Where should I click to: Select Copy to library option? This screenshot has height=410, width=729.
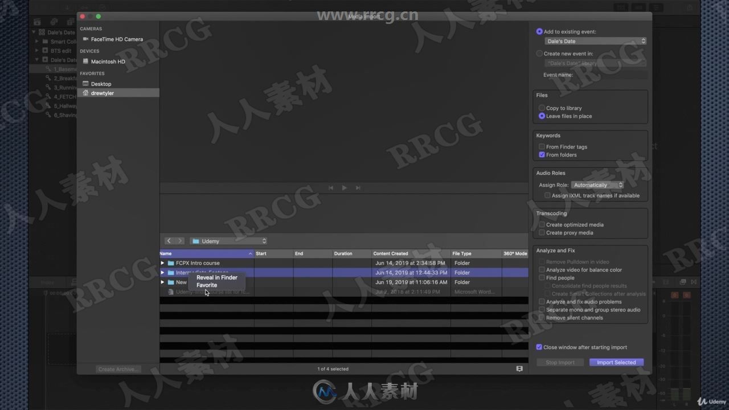[x=542, y=108]
